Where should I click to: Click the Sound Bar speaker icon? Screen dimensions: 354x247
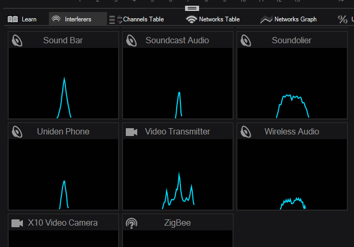tap(17, 41)
